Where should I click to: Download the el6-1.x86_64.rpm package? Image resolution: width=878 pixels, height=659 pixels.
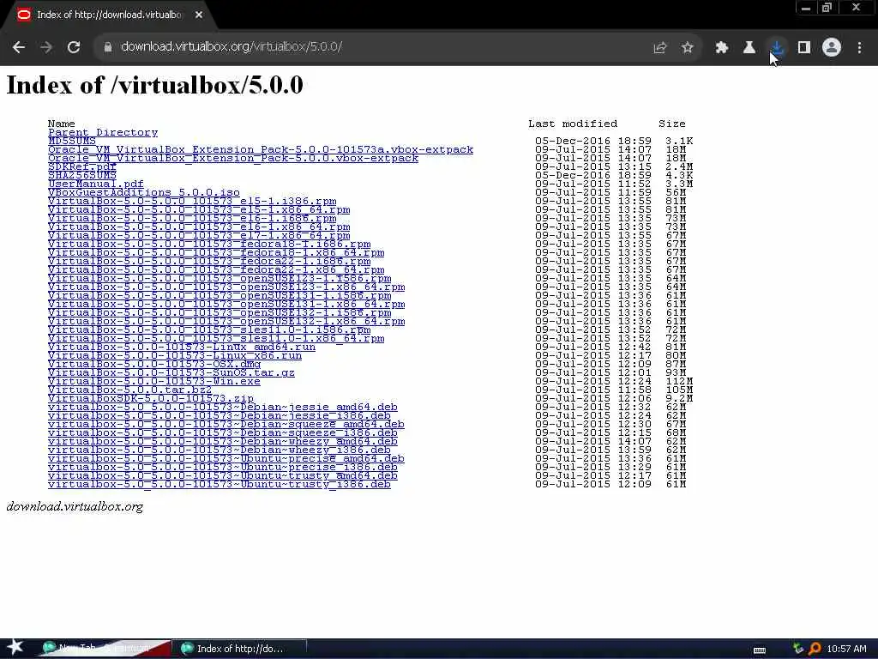(199, 227)
